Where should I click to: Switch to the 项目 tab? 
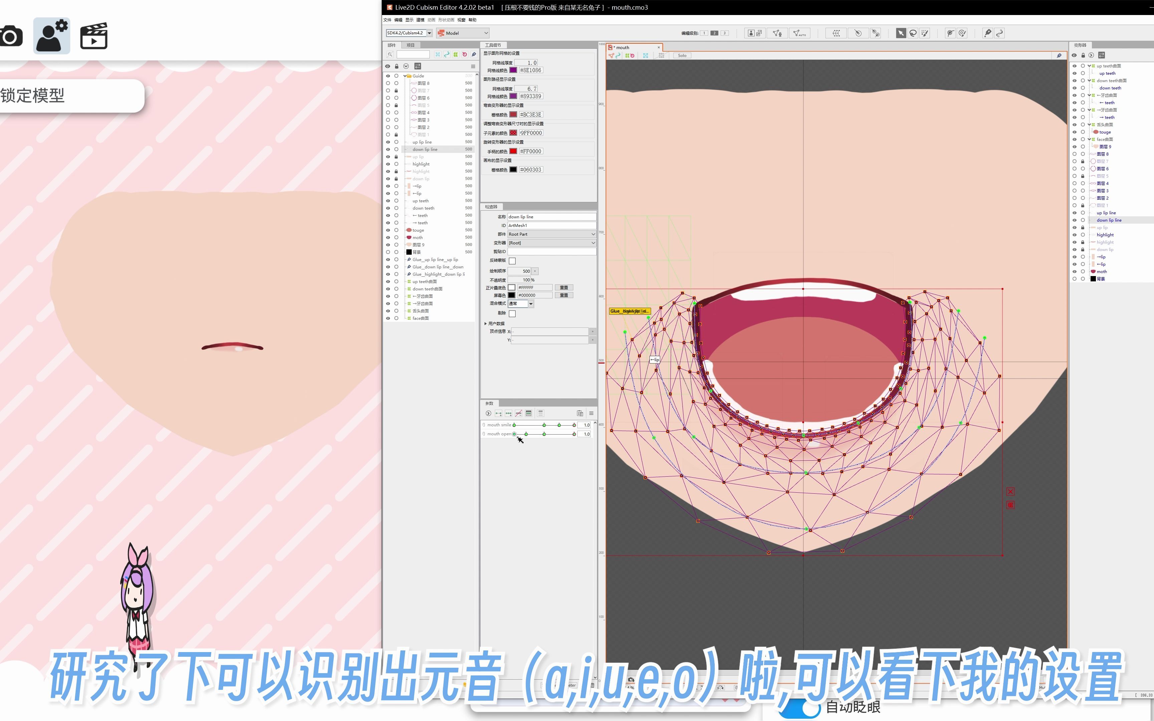point(411,45)
